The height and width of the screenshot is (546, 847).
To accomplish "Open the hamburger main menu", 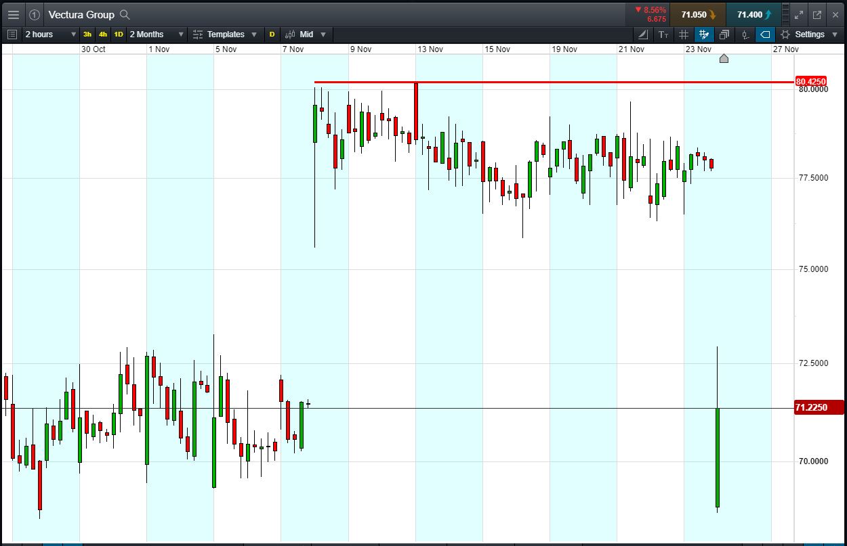I will pos(14,14).
